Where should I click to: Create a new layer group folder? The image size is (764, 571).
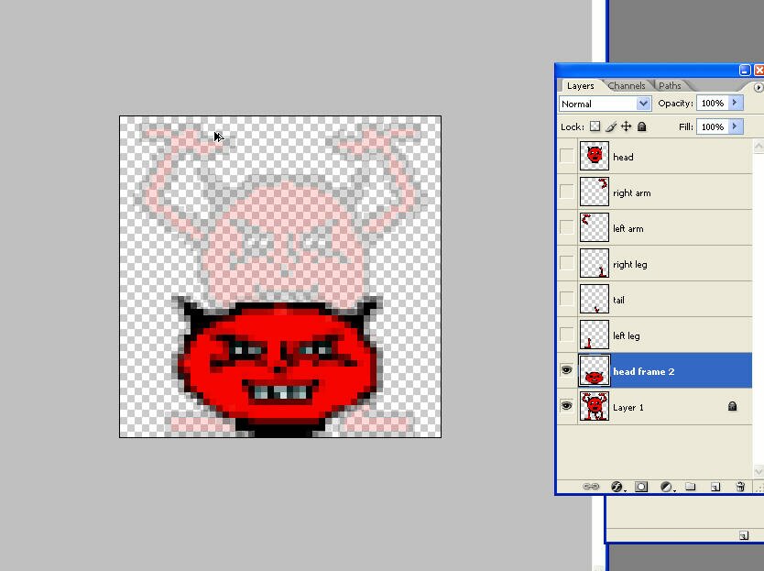point(690,486)
